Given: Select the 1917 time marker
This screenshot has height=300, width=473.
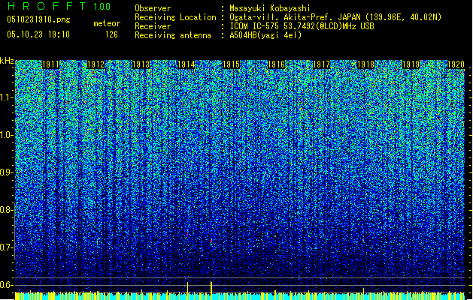Looking at the screenshot, I should (322, 64).
